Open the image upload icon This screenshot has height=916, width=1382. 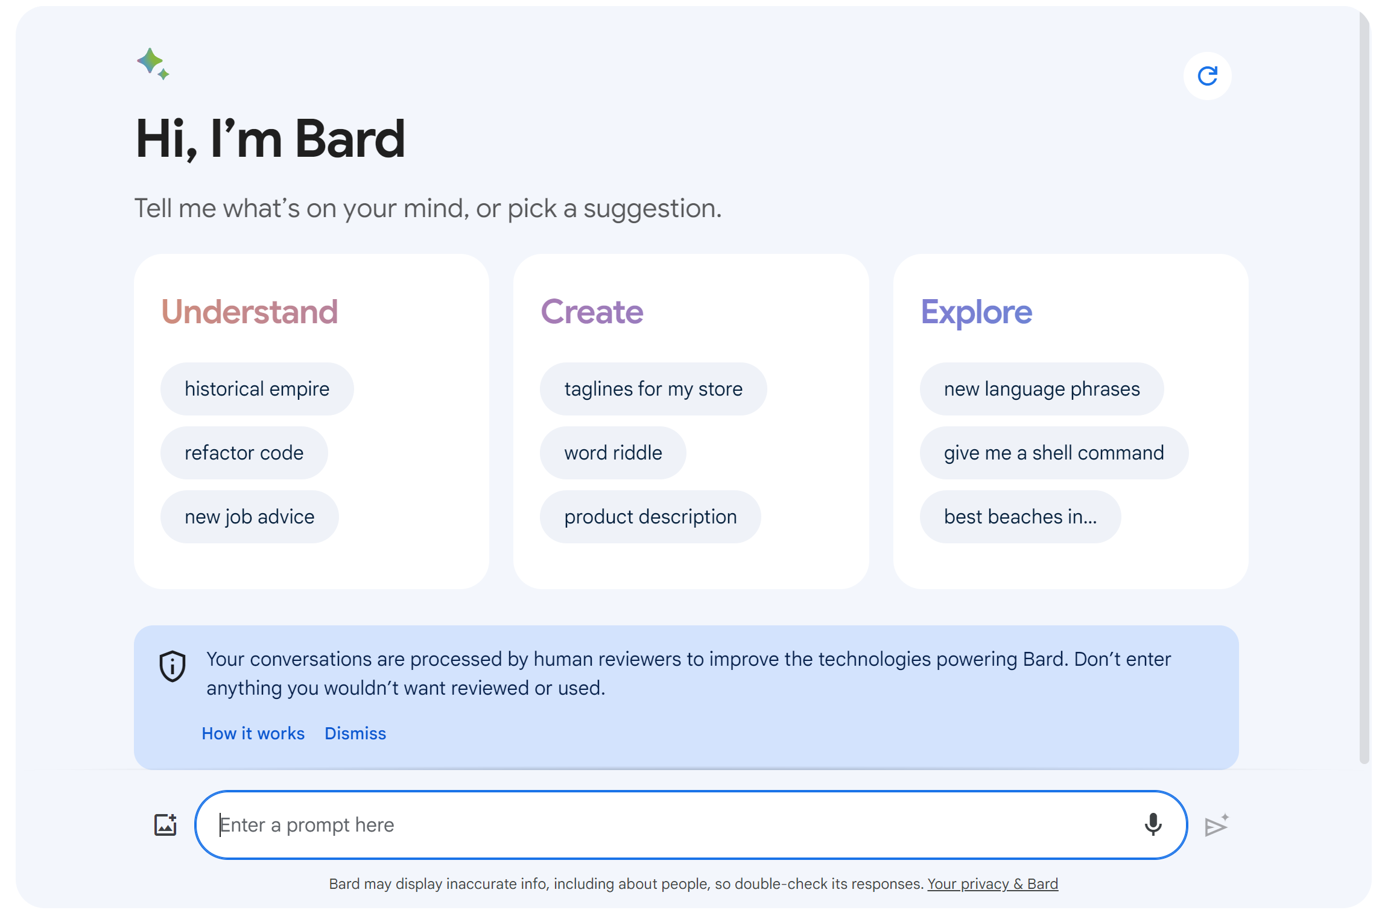pos(164,824)
